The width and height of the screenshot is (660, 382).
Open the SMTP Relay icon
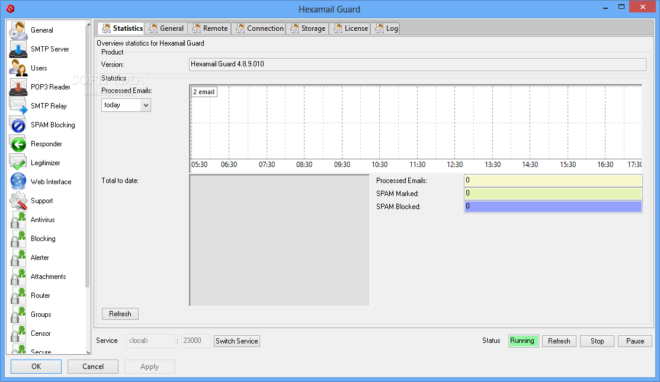18,106
